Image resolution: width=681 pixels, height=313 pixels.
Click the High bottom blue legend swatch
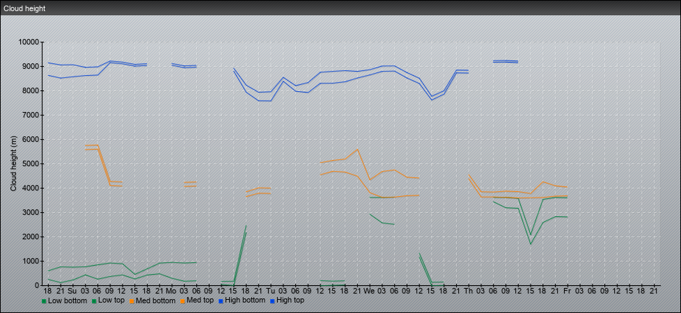click(220, 300)
